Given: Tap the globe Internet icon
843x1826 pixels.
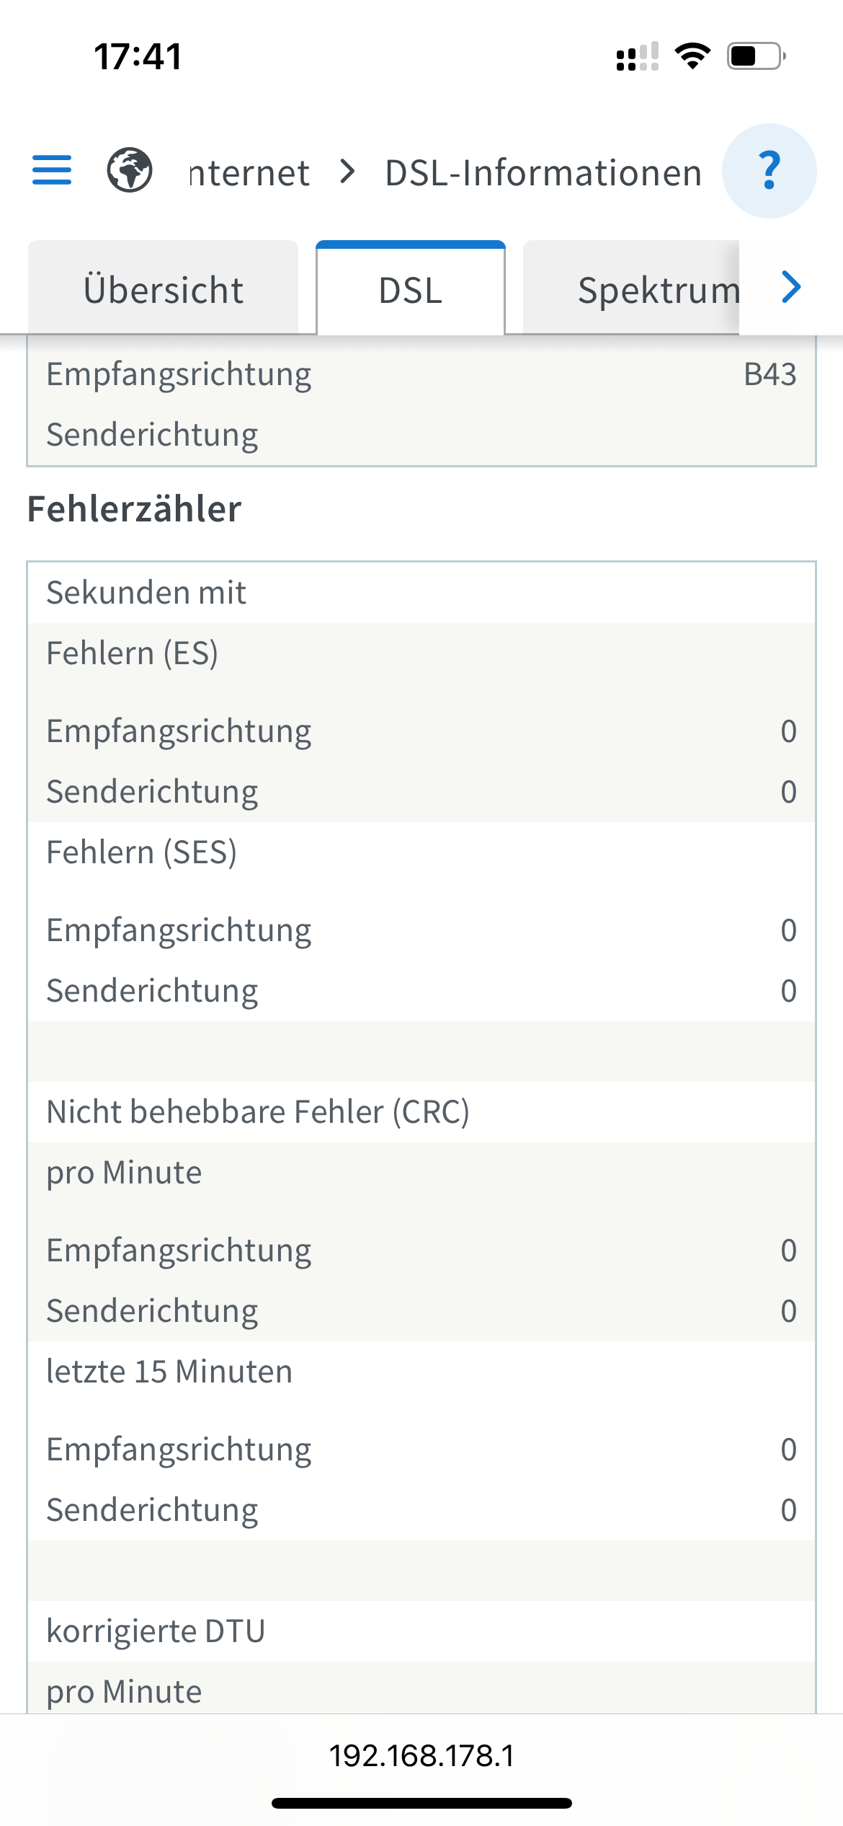Looking at the screenshot, I should [130, 170].
